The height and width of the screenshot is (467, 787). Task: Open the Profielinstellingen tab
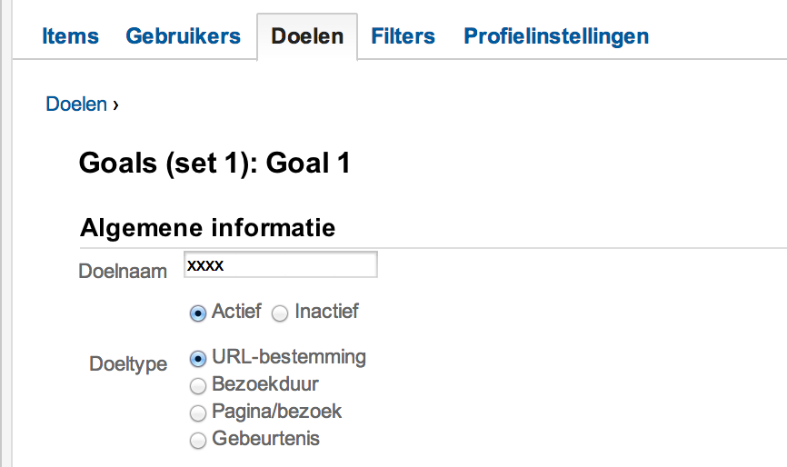556,36
